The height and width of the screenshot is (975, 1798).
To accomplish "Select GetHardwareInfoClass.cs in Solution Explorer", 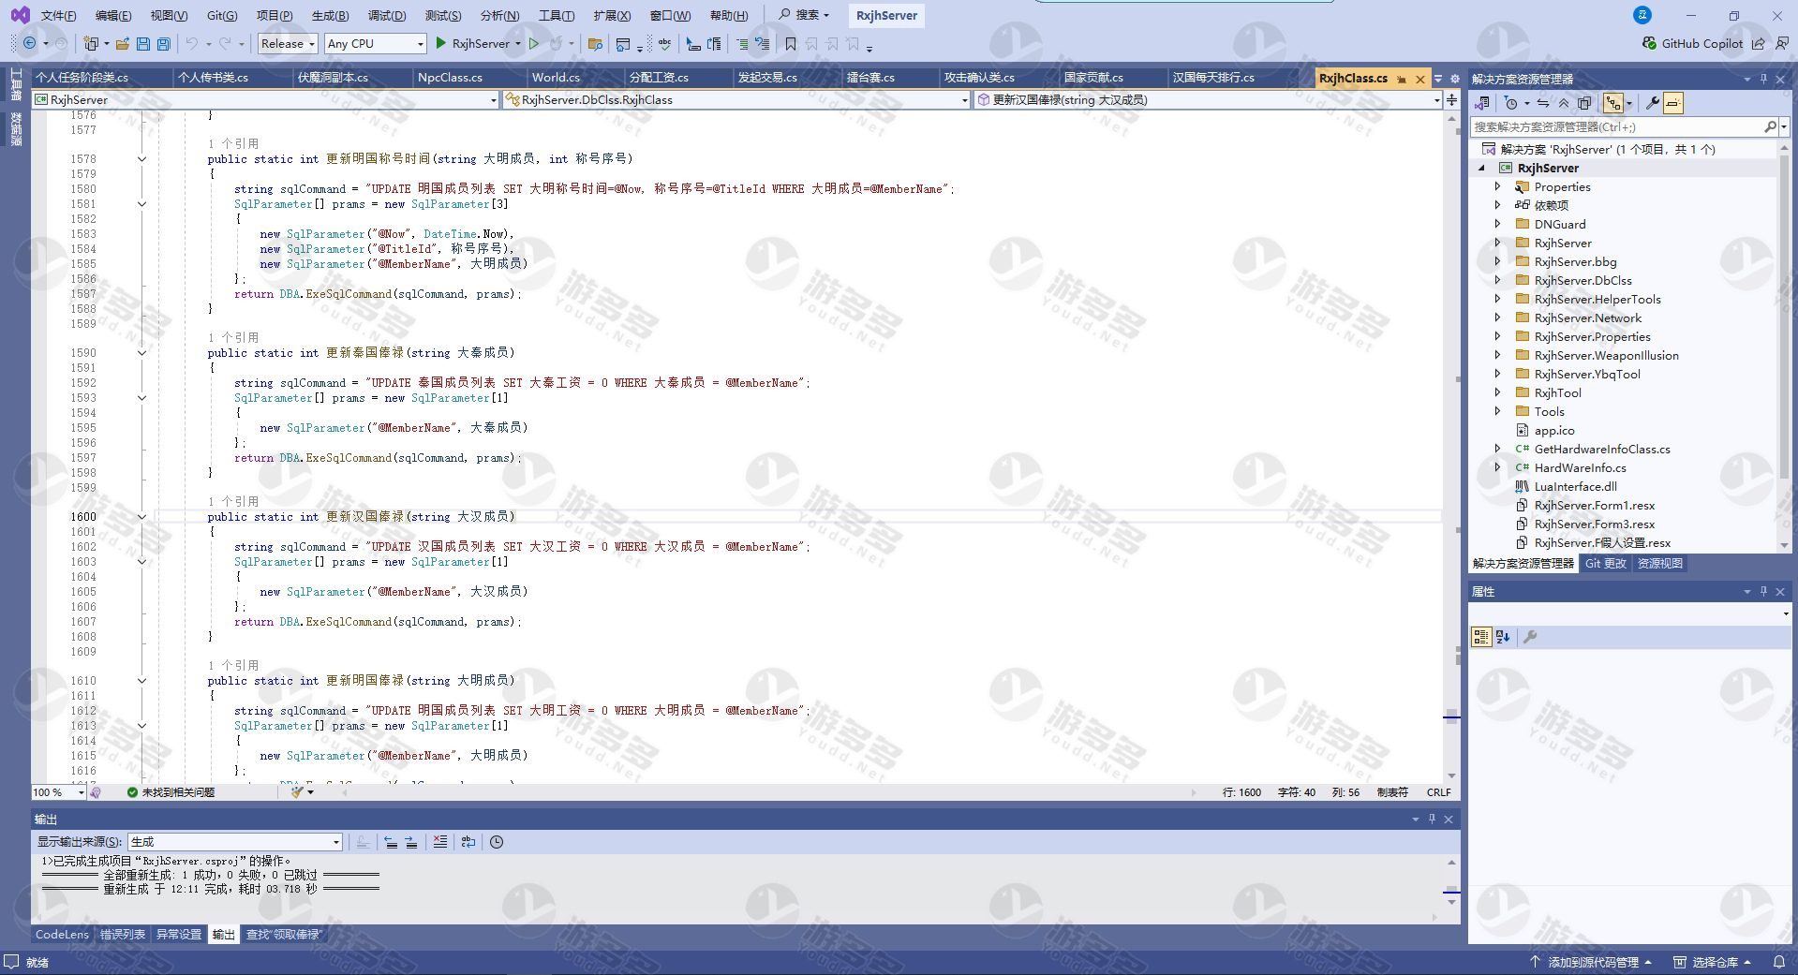I will tap(1602, 449).
